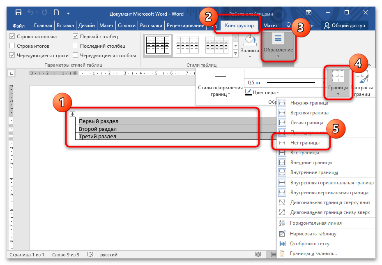
Task: Switch to the Дизайн tab
Action: [x=87, y=26]
